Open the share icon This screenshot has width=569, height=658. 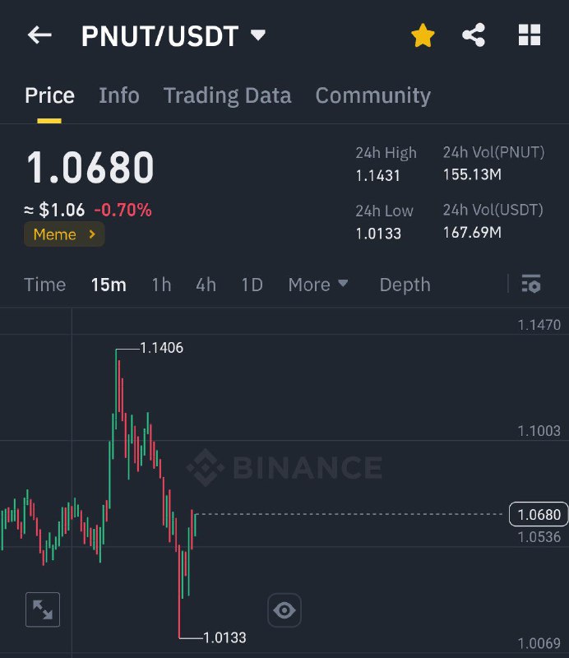tap(474, 35)
